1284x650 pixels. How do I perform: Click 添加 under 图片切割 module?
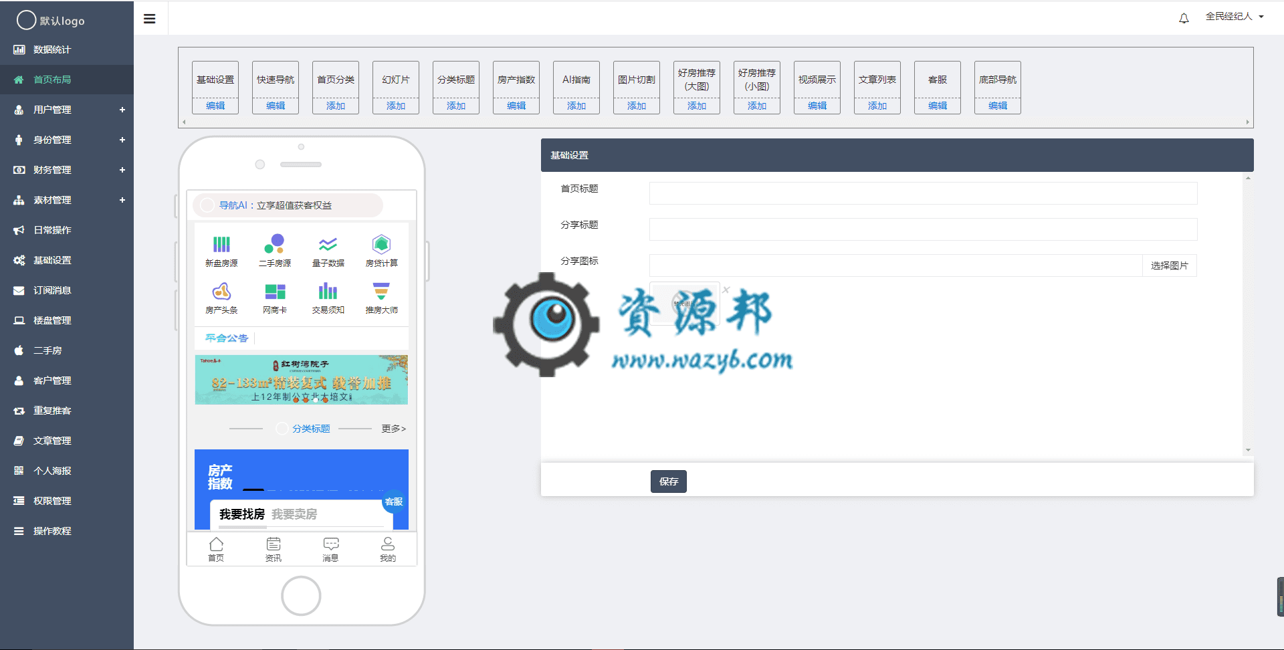(637, 106)
